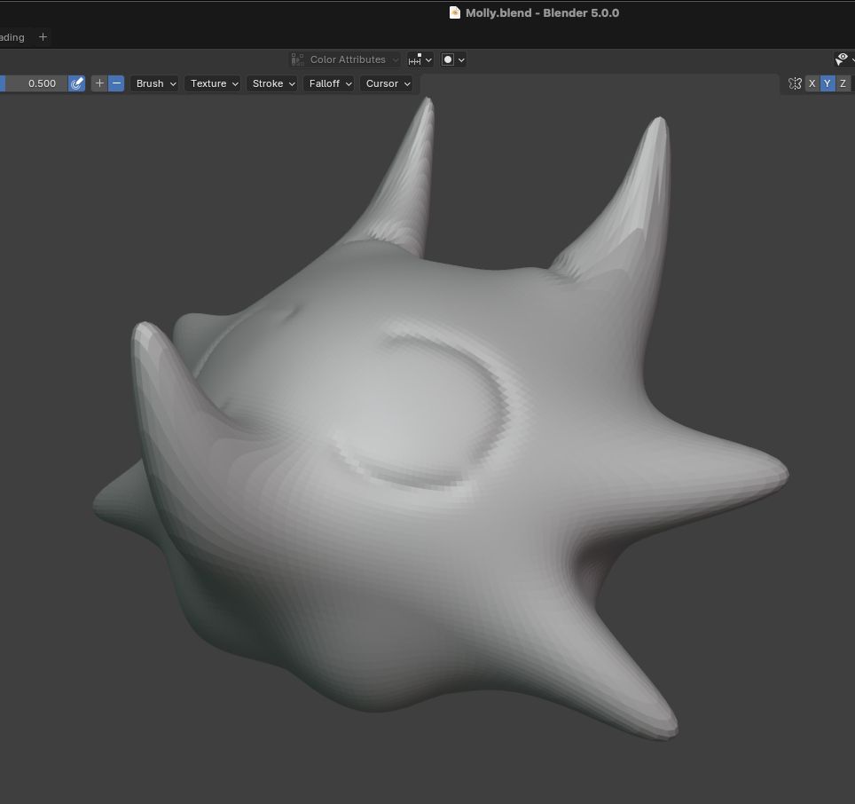Select the Color Attributes palette icon
855x804 pixels.
coord(297,59)
